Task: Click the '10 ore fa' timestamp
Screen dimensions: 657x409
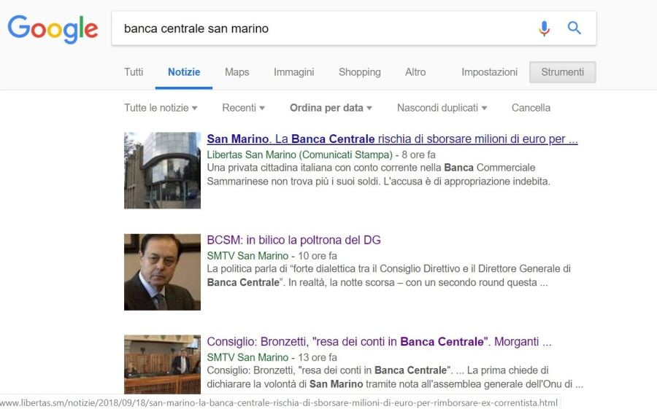Action: [318, 256]
